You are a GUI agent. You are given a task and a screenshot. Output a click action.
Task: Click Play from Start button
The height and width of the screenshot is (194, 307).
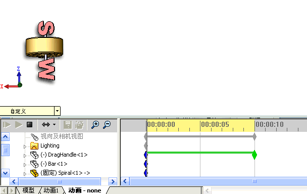(7, 125)
